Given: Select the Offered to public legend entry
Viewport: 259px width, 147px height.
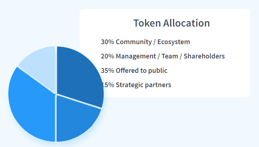Looking at the screenshot, I should coord(134,71).
